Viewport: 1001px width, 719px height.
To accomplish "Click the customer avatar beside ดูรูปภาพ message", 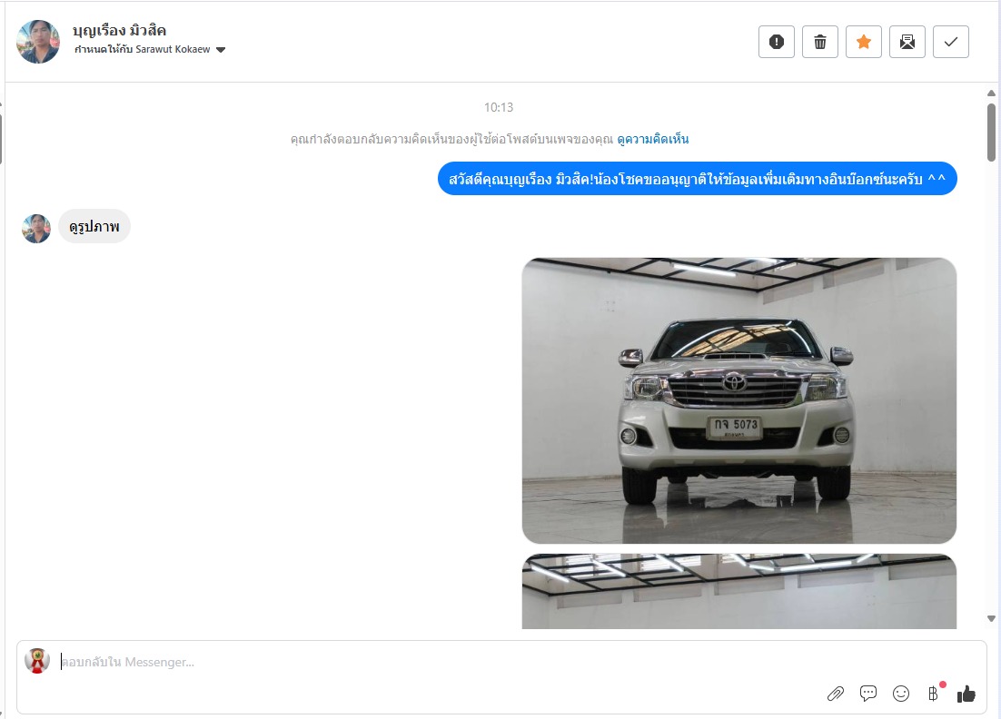I will (x=36, y=229).
